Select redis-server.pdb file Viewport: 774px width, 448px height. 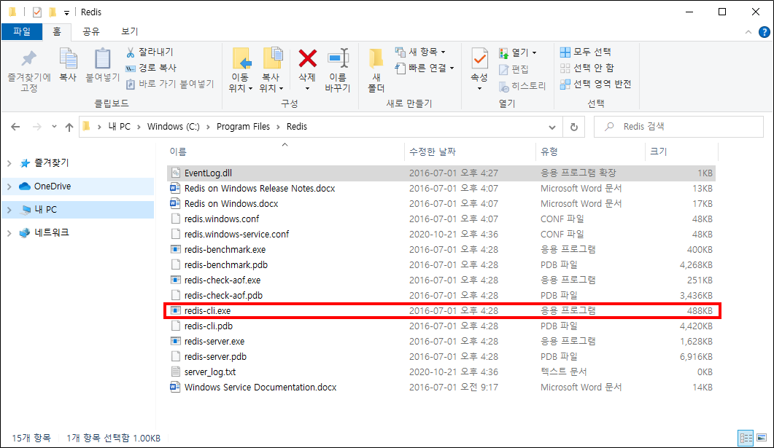(441, 356)
